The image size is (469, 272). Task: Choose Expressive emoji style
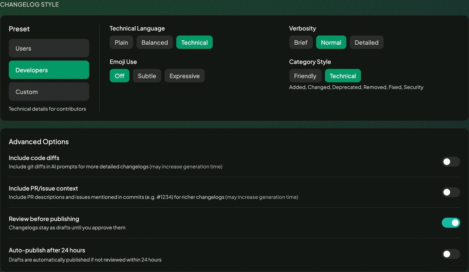[184, 75]
